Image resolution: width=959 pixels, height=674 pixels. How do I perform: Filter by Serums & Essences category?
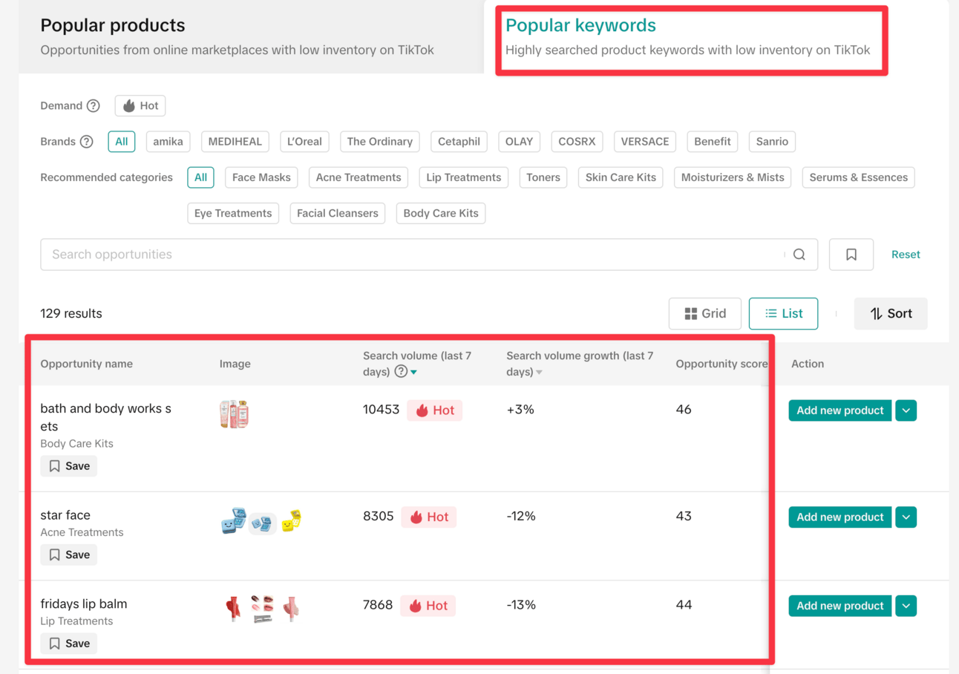(859, 177)
